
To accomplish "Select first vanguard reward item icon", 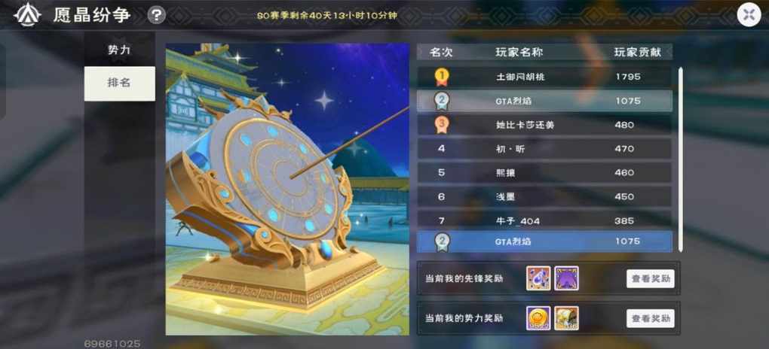I will [538, 278].
